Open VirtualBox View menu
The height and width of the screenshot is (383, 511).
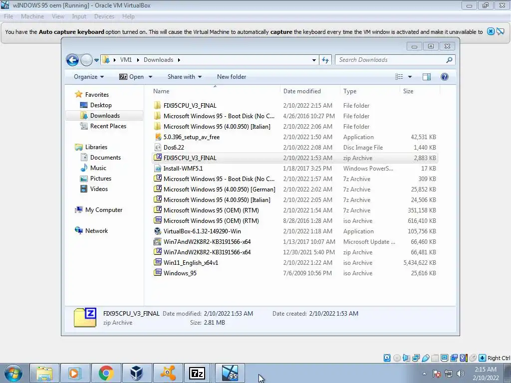(x=58, y=16)
